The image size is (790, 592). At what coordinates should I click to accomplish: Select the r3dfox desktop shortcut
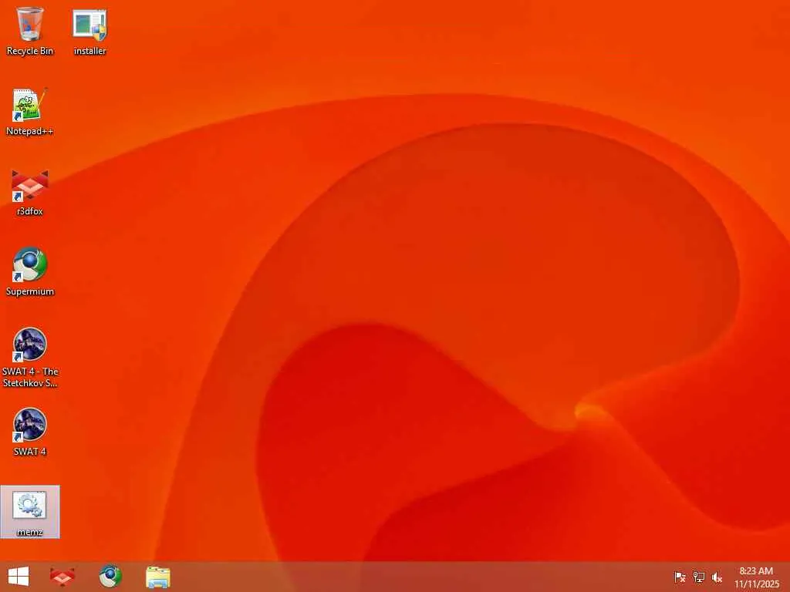click(30, 192)
